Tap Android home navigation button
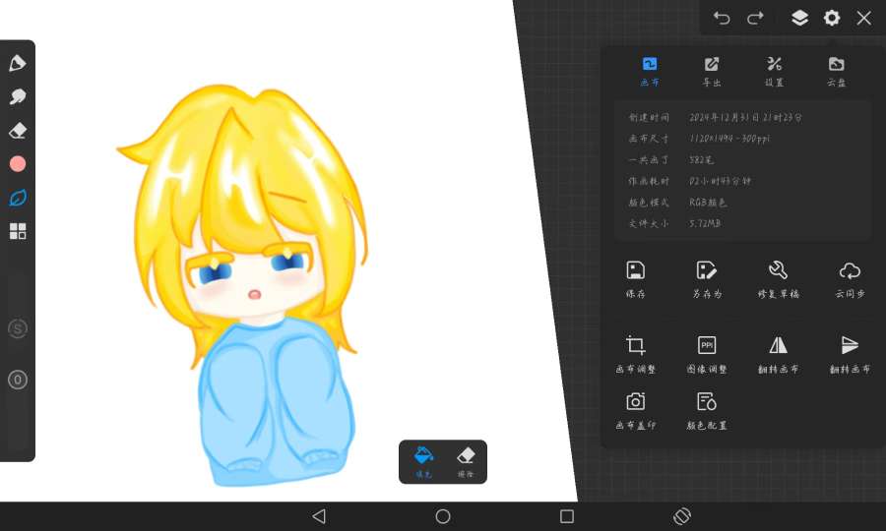The height and width of the screenshot is (531, 886). click(x=443, y=516)
